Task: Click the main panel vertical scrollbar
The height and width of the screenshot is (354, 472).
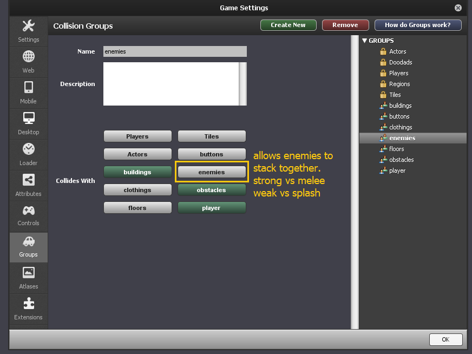Action: pos(355,182)
